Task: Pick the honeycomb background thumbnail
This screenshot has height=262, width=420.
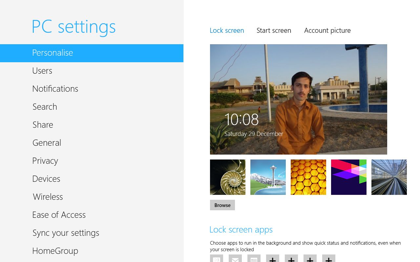Action: [308, 177]
